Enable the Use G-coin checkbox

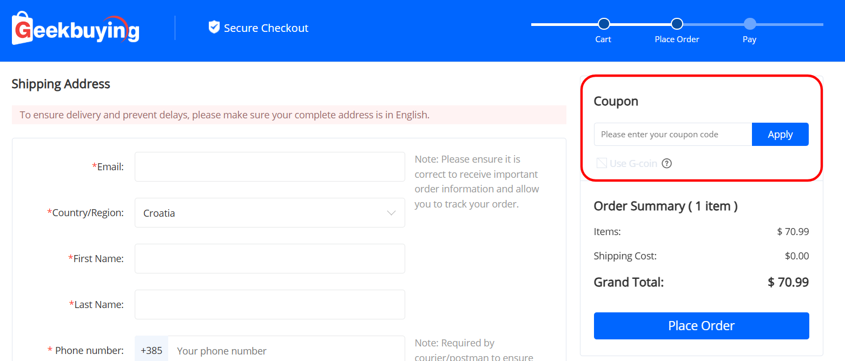coord(602,163)
